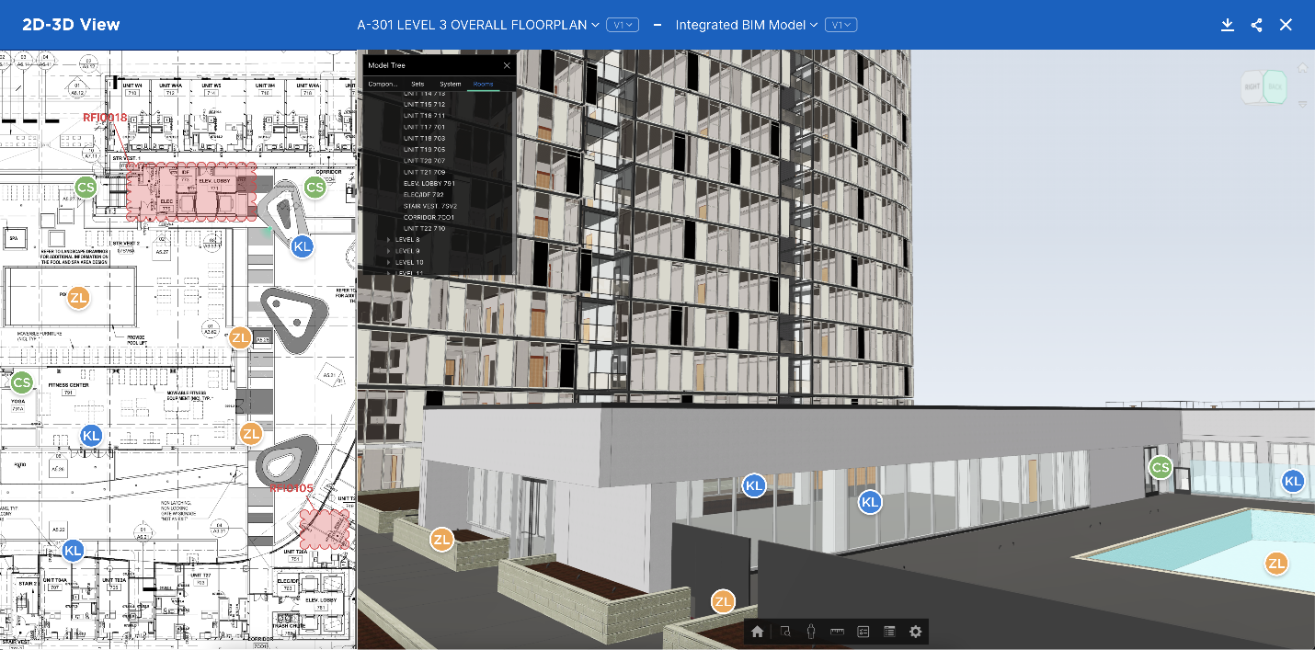Switch to the Sets tab in Model Tree
Image resolution: width=1315 pixels, height=650 pixels.
pyautogui.click(x=417, y=84)
